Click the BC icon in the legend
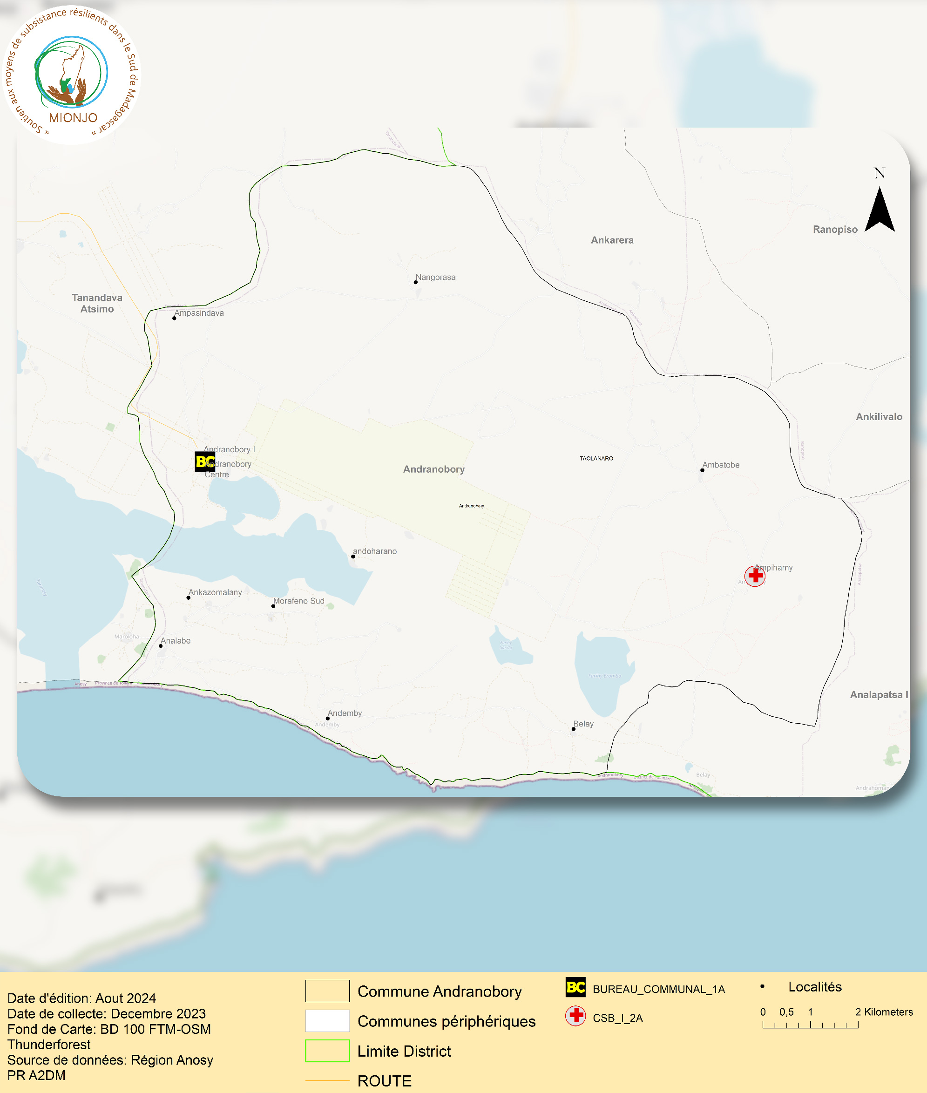Screen dimensions: 927x1093 pos(575,987)
